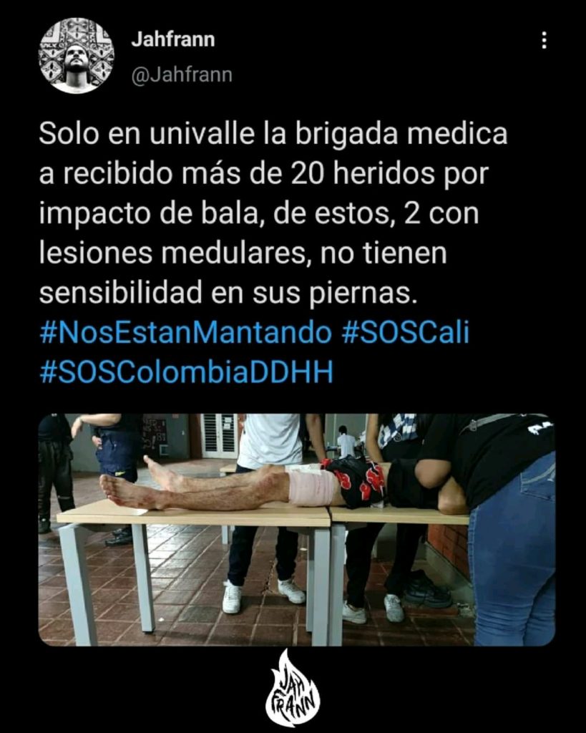Open the three-dot more options menu
The height and width of the screenshot is (733, 586).
(544, 41)
